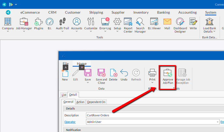Click the round app logo in ribbon
This screenshot has width=224, height=132.
click(x=8, y=13)
